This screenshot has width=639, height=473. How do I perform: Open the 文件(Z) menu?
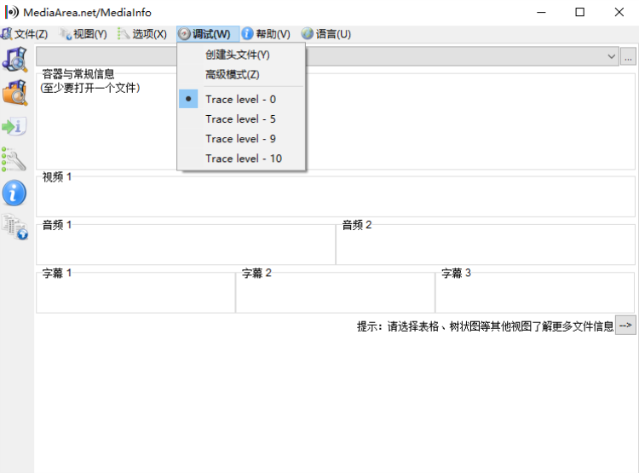pos(25,34)
